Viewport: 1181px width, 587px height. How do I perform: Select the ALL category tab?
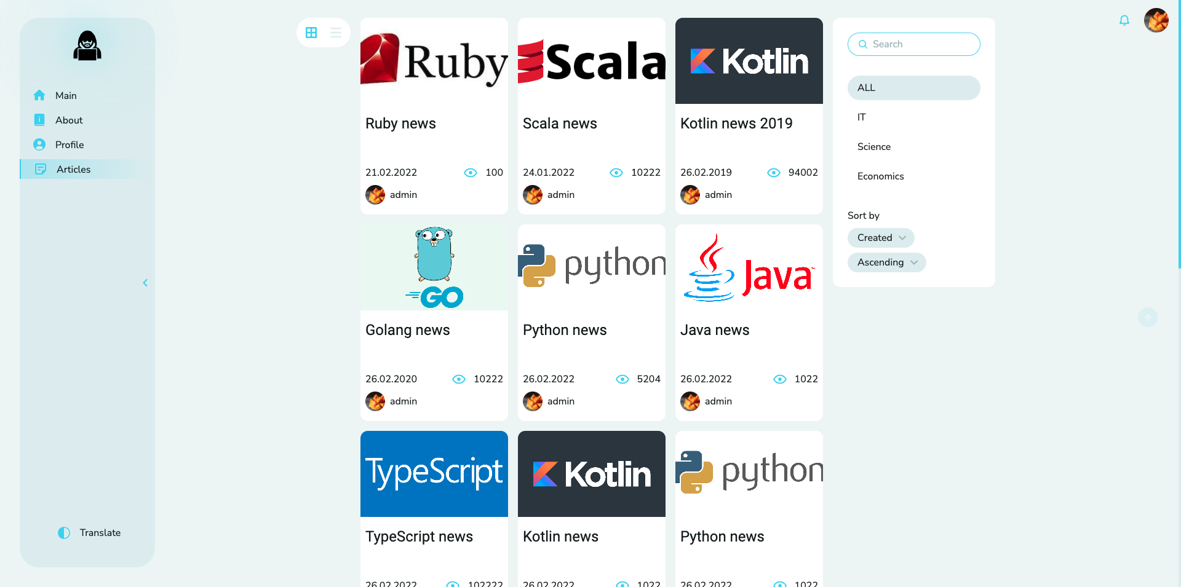(914, 88)
